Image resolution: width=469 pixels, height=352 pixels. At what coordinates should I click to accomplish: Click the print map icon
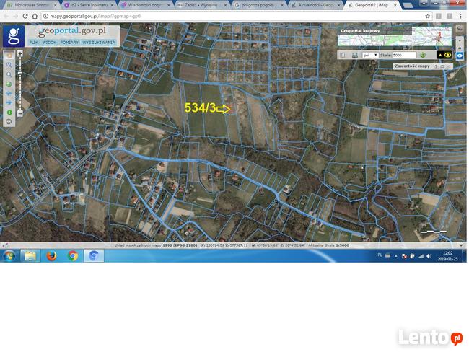354,55
